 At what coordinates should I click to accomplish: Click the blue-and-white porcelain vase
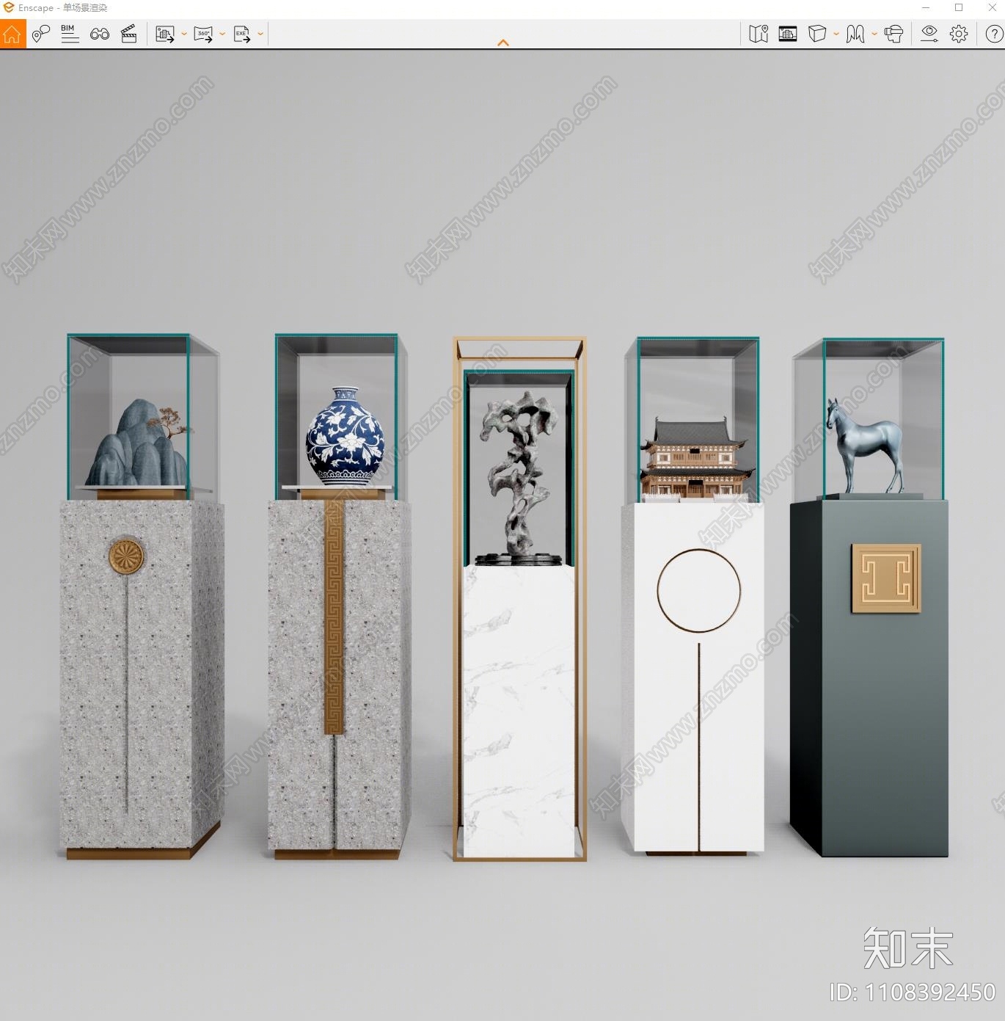point(345,437)
